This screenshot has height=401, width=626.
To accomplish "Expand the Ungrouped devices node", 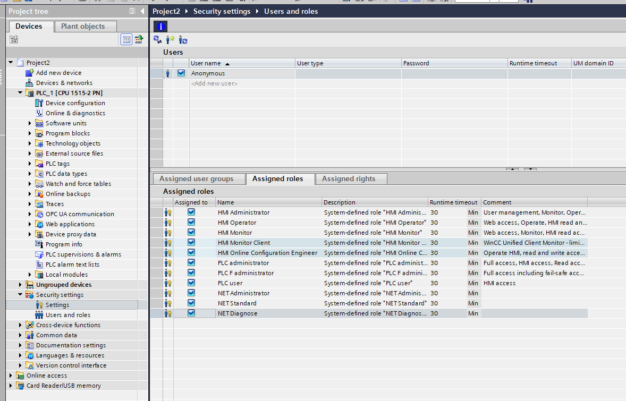I will pos(21,285).
